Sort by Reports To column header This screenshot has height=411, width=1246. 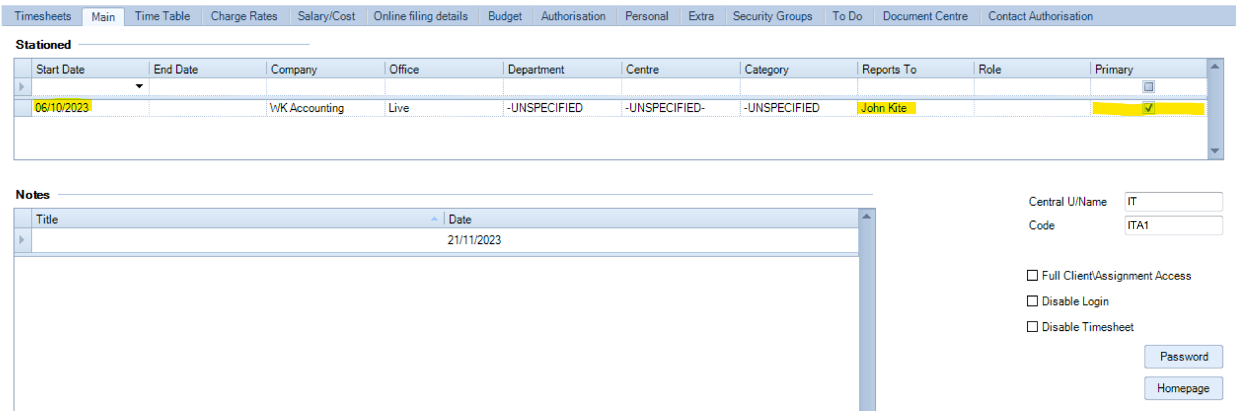click(916, 69)
